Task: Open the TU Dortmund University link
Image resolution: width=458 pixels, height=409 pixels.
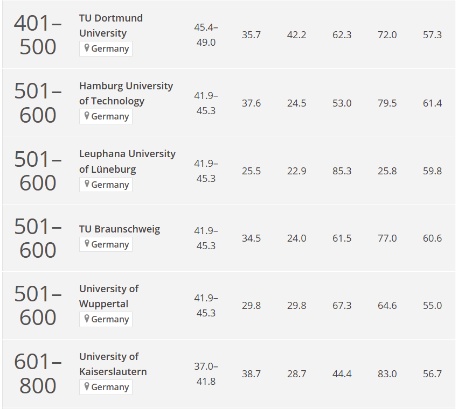Action: [110, 26]
